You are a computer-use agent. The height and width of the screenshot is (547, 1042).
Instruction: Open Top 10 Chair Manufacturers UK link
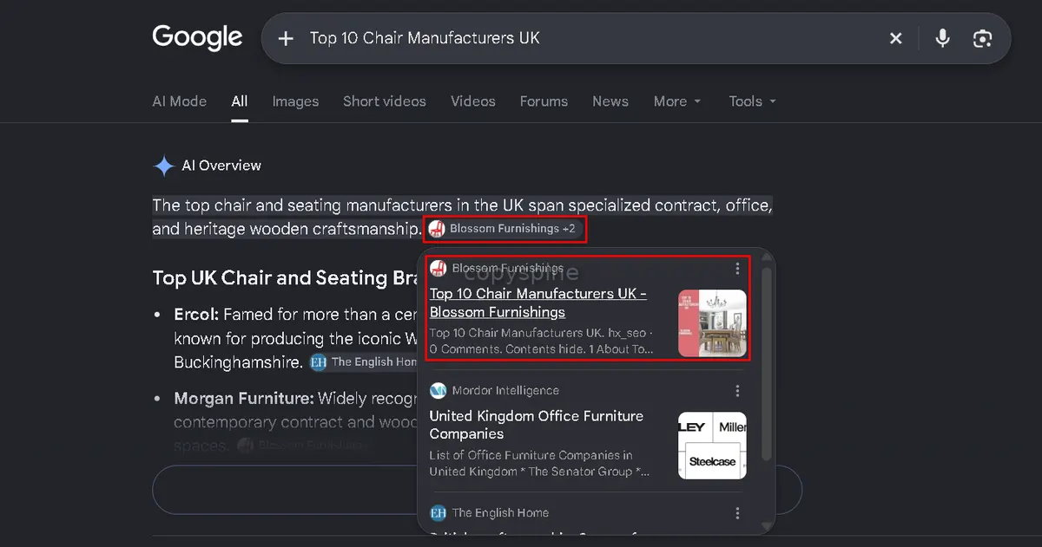tap(538, 303)
